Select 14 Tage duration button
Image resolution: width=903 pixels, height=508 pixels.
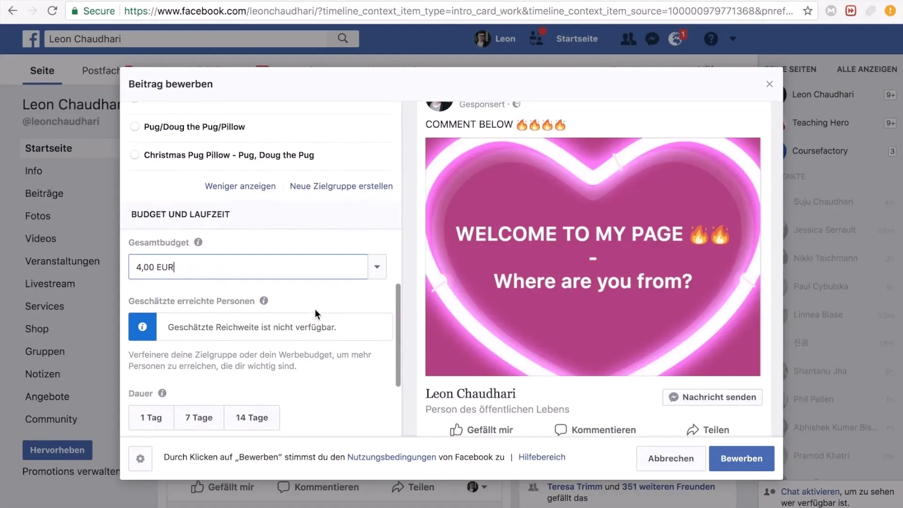point(251,417)
